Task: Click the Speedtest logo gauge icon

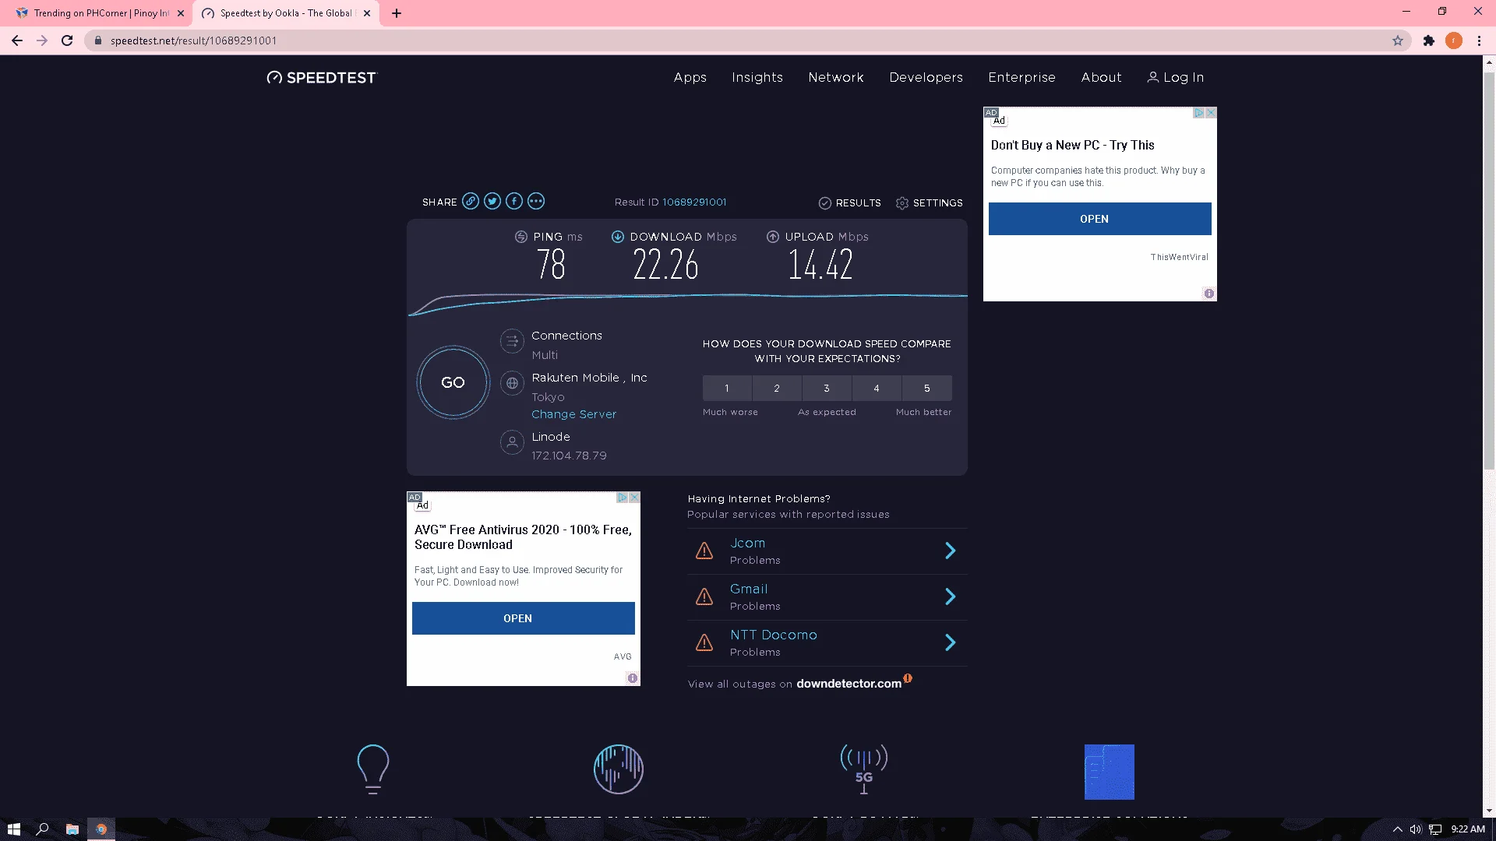Action: pos(274,77)
